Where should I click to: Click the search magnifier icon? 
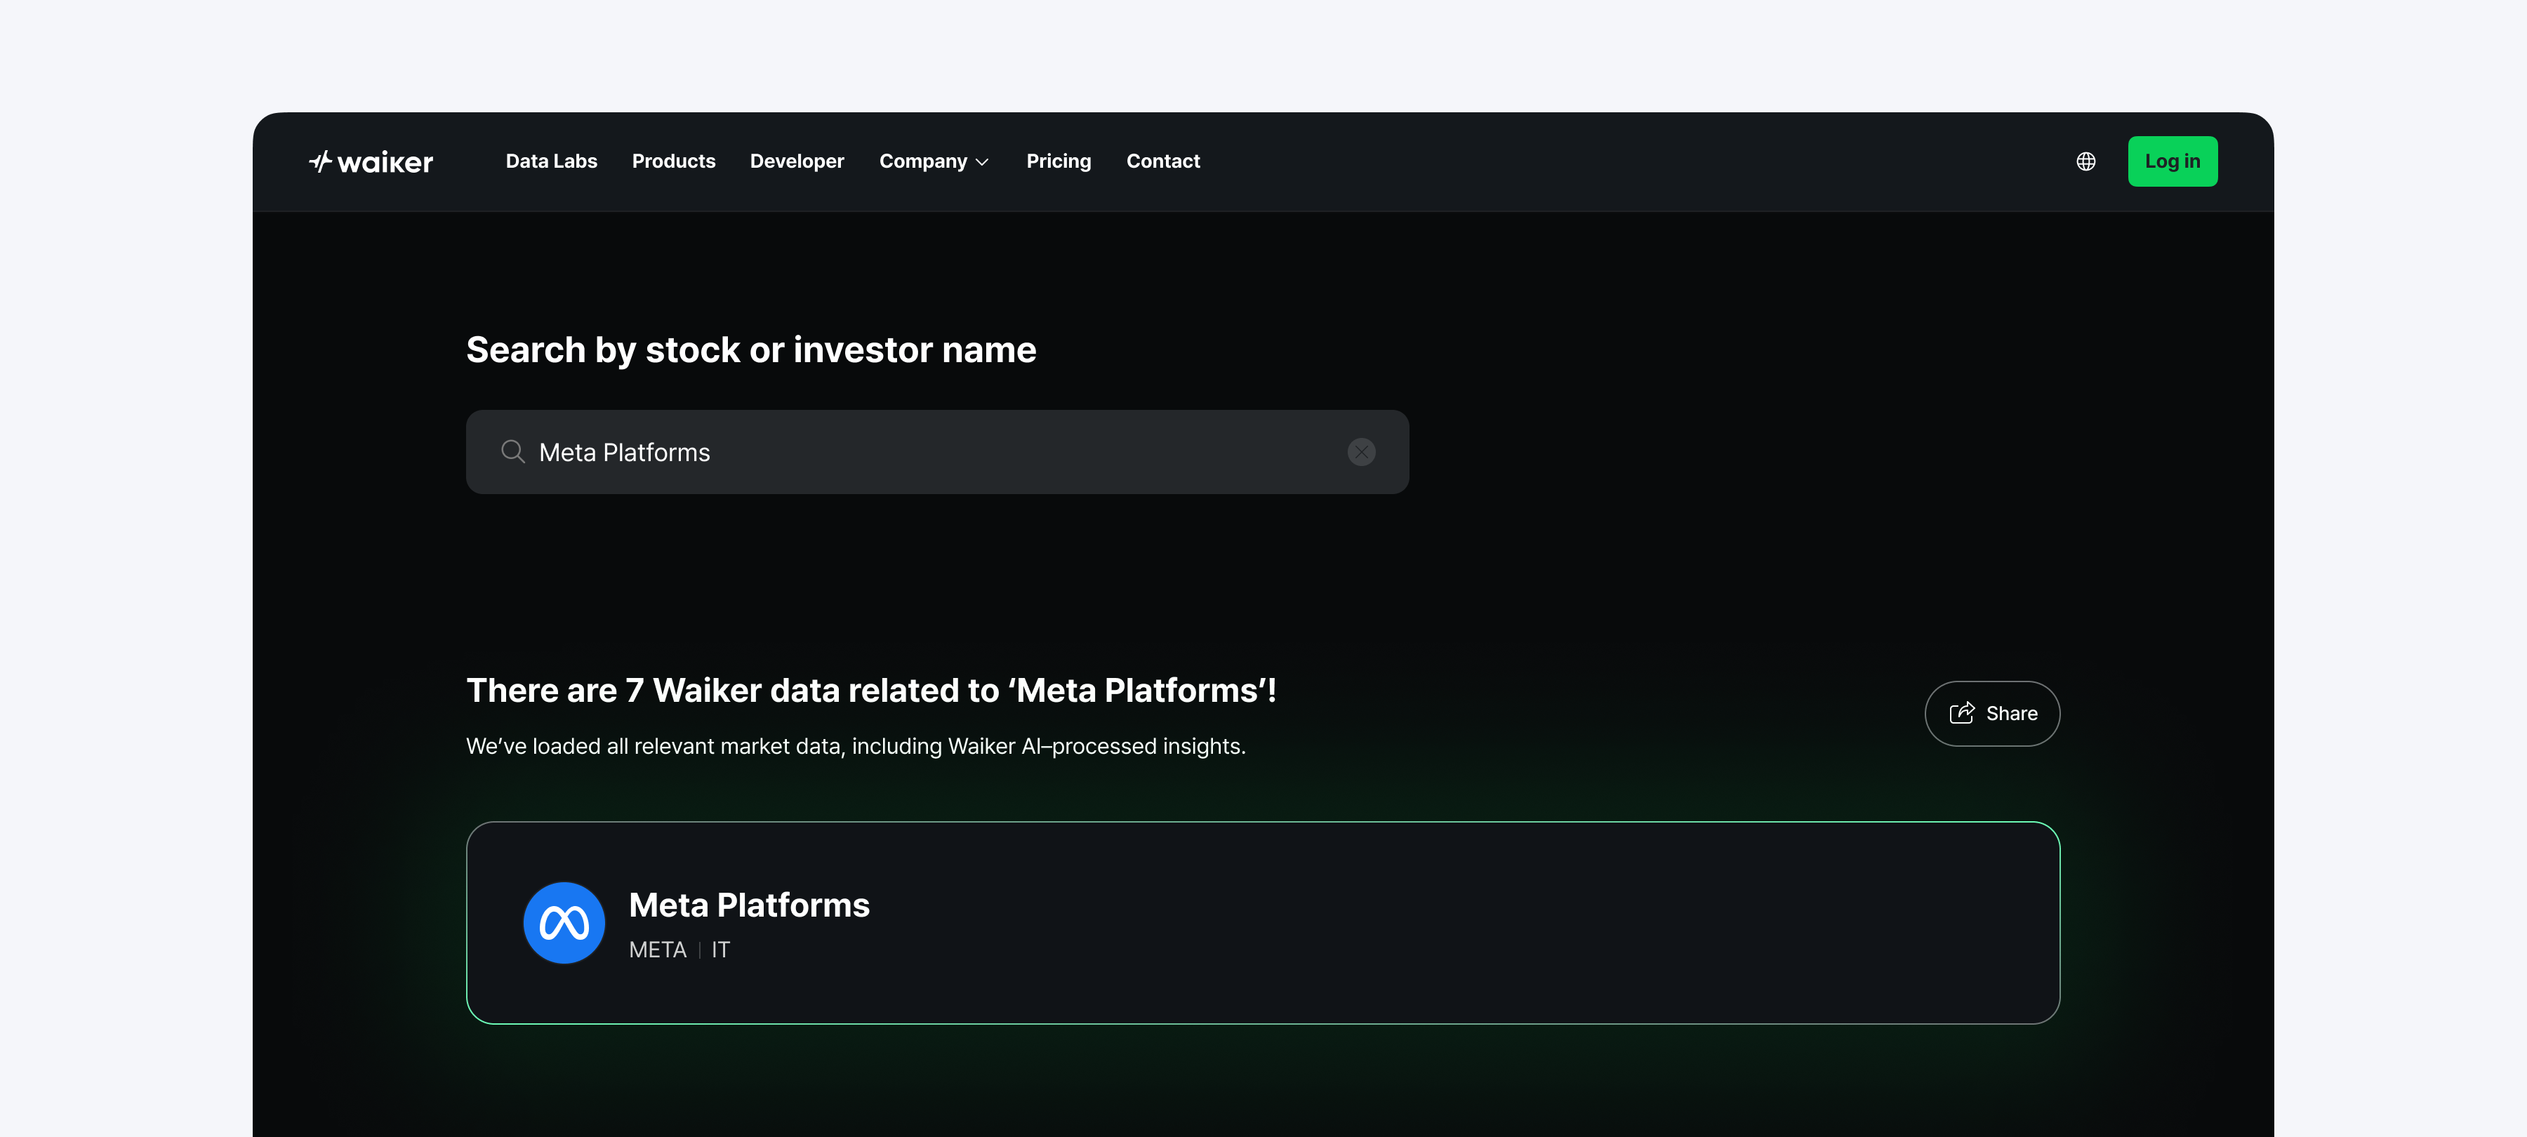(x=512, y=451)
